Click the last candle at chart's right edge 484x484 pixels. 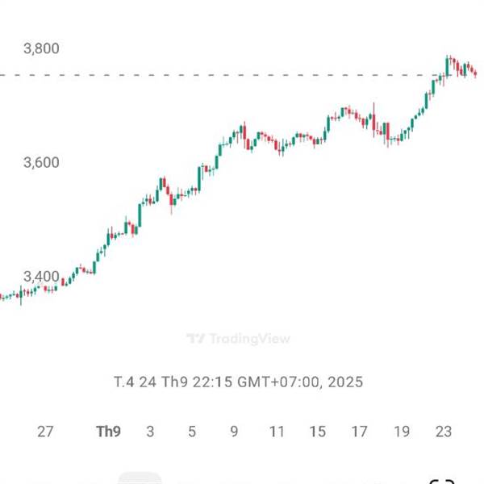[475, 74]
